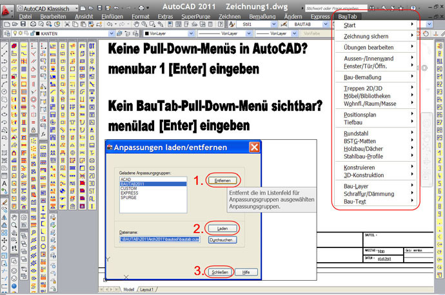The image size is (445, 295).
Task: Click the Dateiname input field
Action: click(x=160, y=240)
